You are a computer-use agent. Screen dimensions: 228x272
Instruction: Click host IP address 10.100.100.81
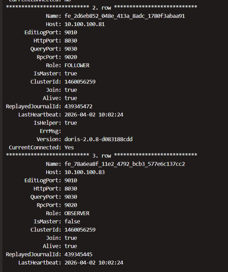coord(84,24)
